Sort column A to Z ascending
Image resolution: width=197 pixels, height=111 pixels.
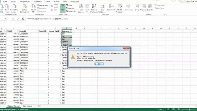click(x=52, y=6)
